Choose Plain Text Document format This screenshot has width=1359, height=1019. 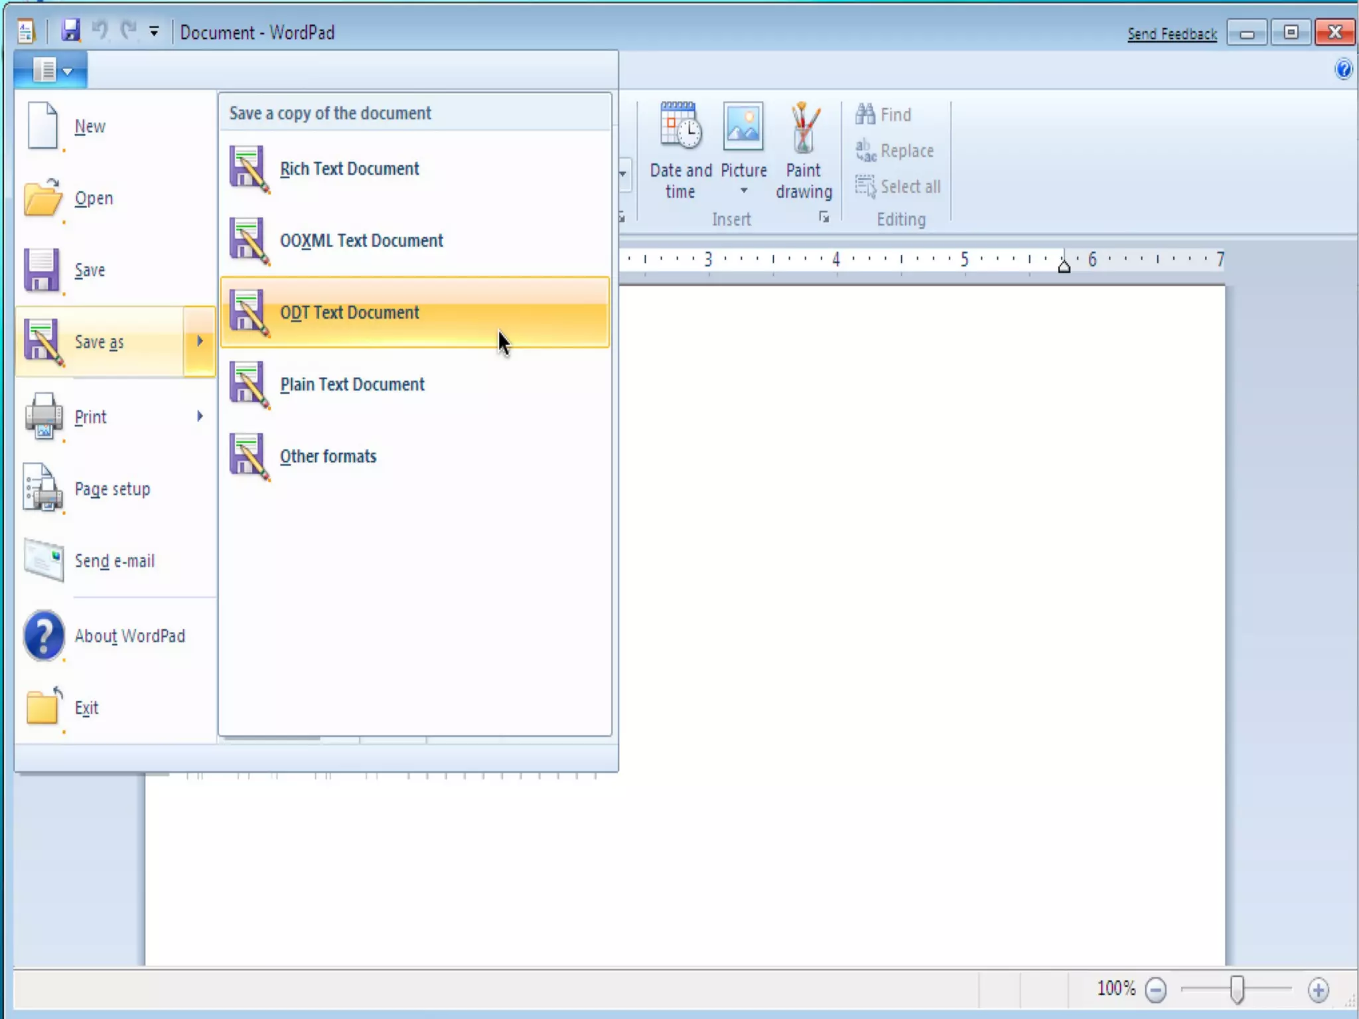tap(415, 384)
